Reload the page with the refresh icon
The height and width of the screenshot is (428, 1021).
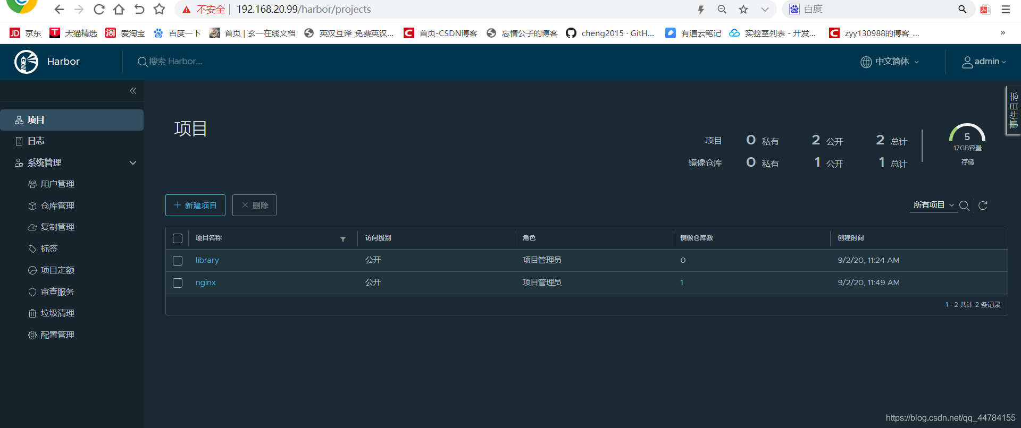pos(99,10)
